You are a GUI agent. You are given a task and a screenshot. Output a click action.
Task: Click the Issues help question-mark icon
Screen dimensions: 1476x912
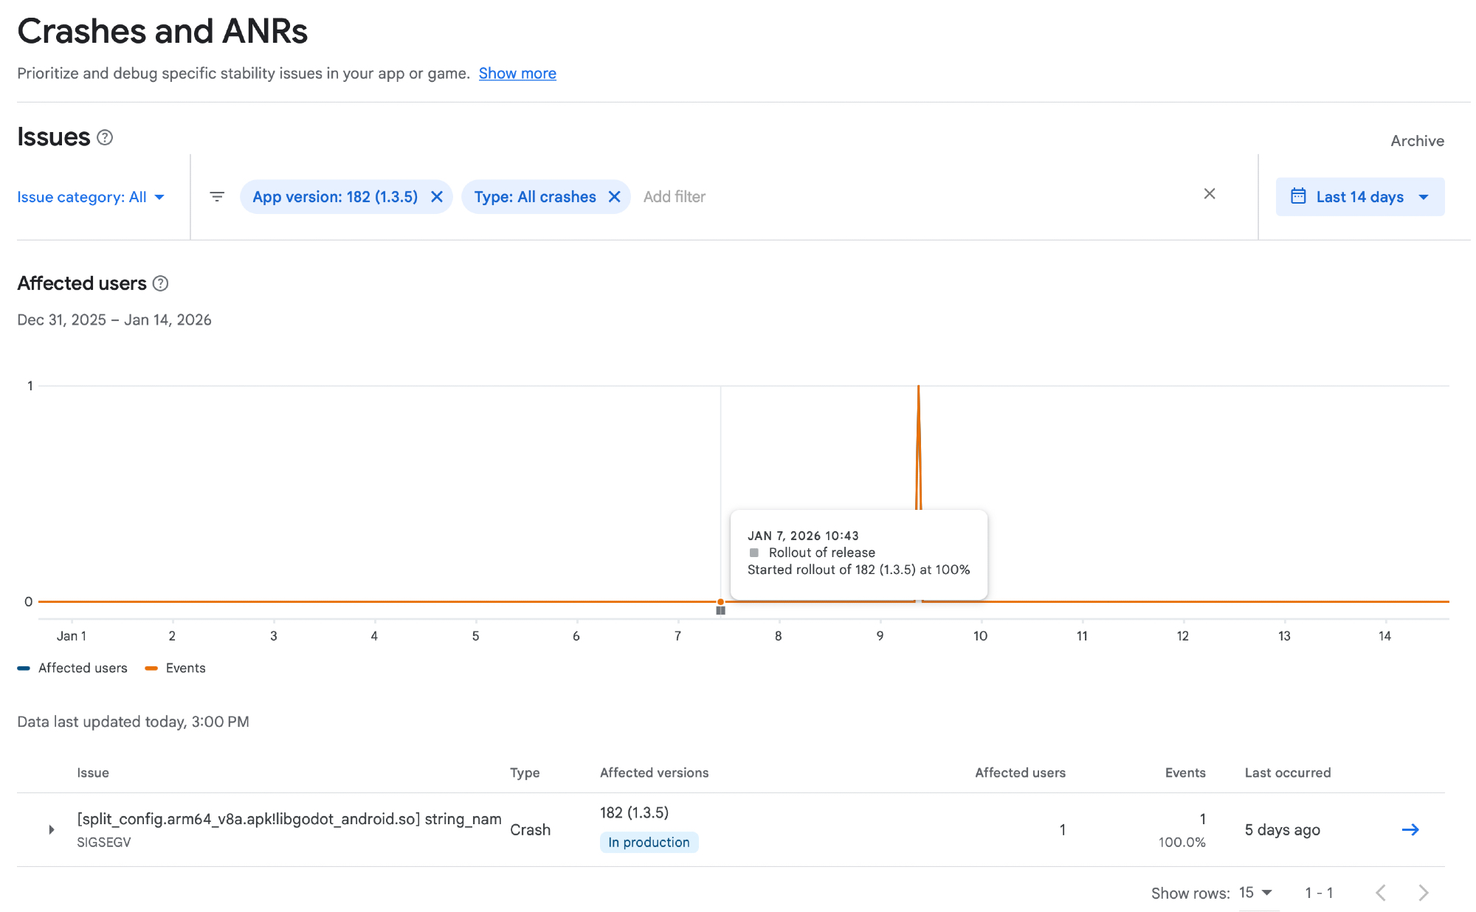click(105, 137)
